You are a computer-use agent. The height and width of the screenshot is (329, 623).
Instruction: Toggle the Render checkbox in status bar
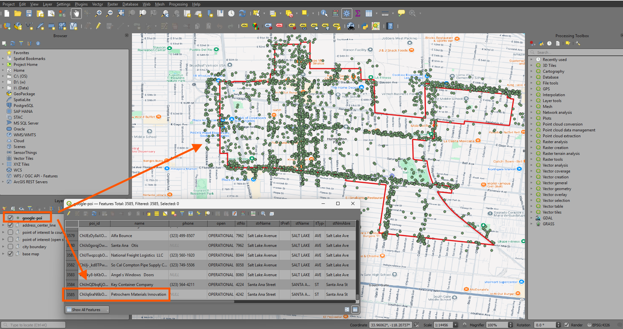click(567, 325)
